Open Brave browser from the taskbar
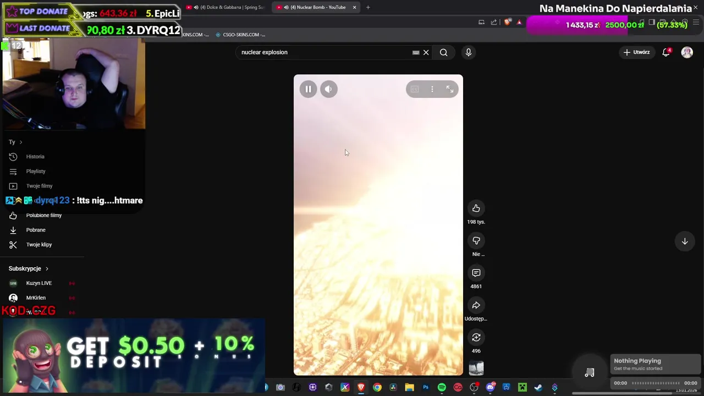This screenshot has height=396, width=704. (x=361, y=388)
